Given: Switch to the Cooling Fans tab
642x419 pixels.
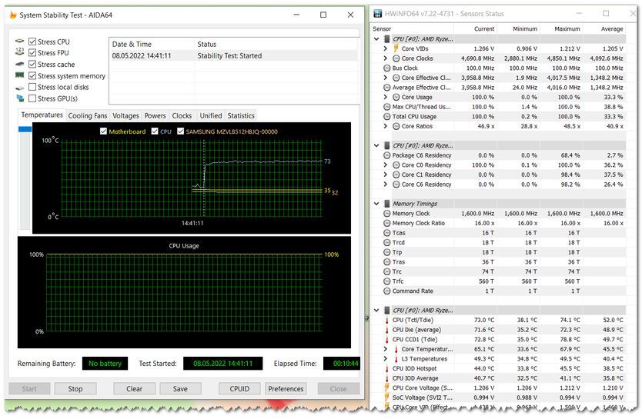Looking at the screenshot, I should tap(88, 116).
